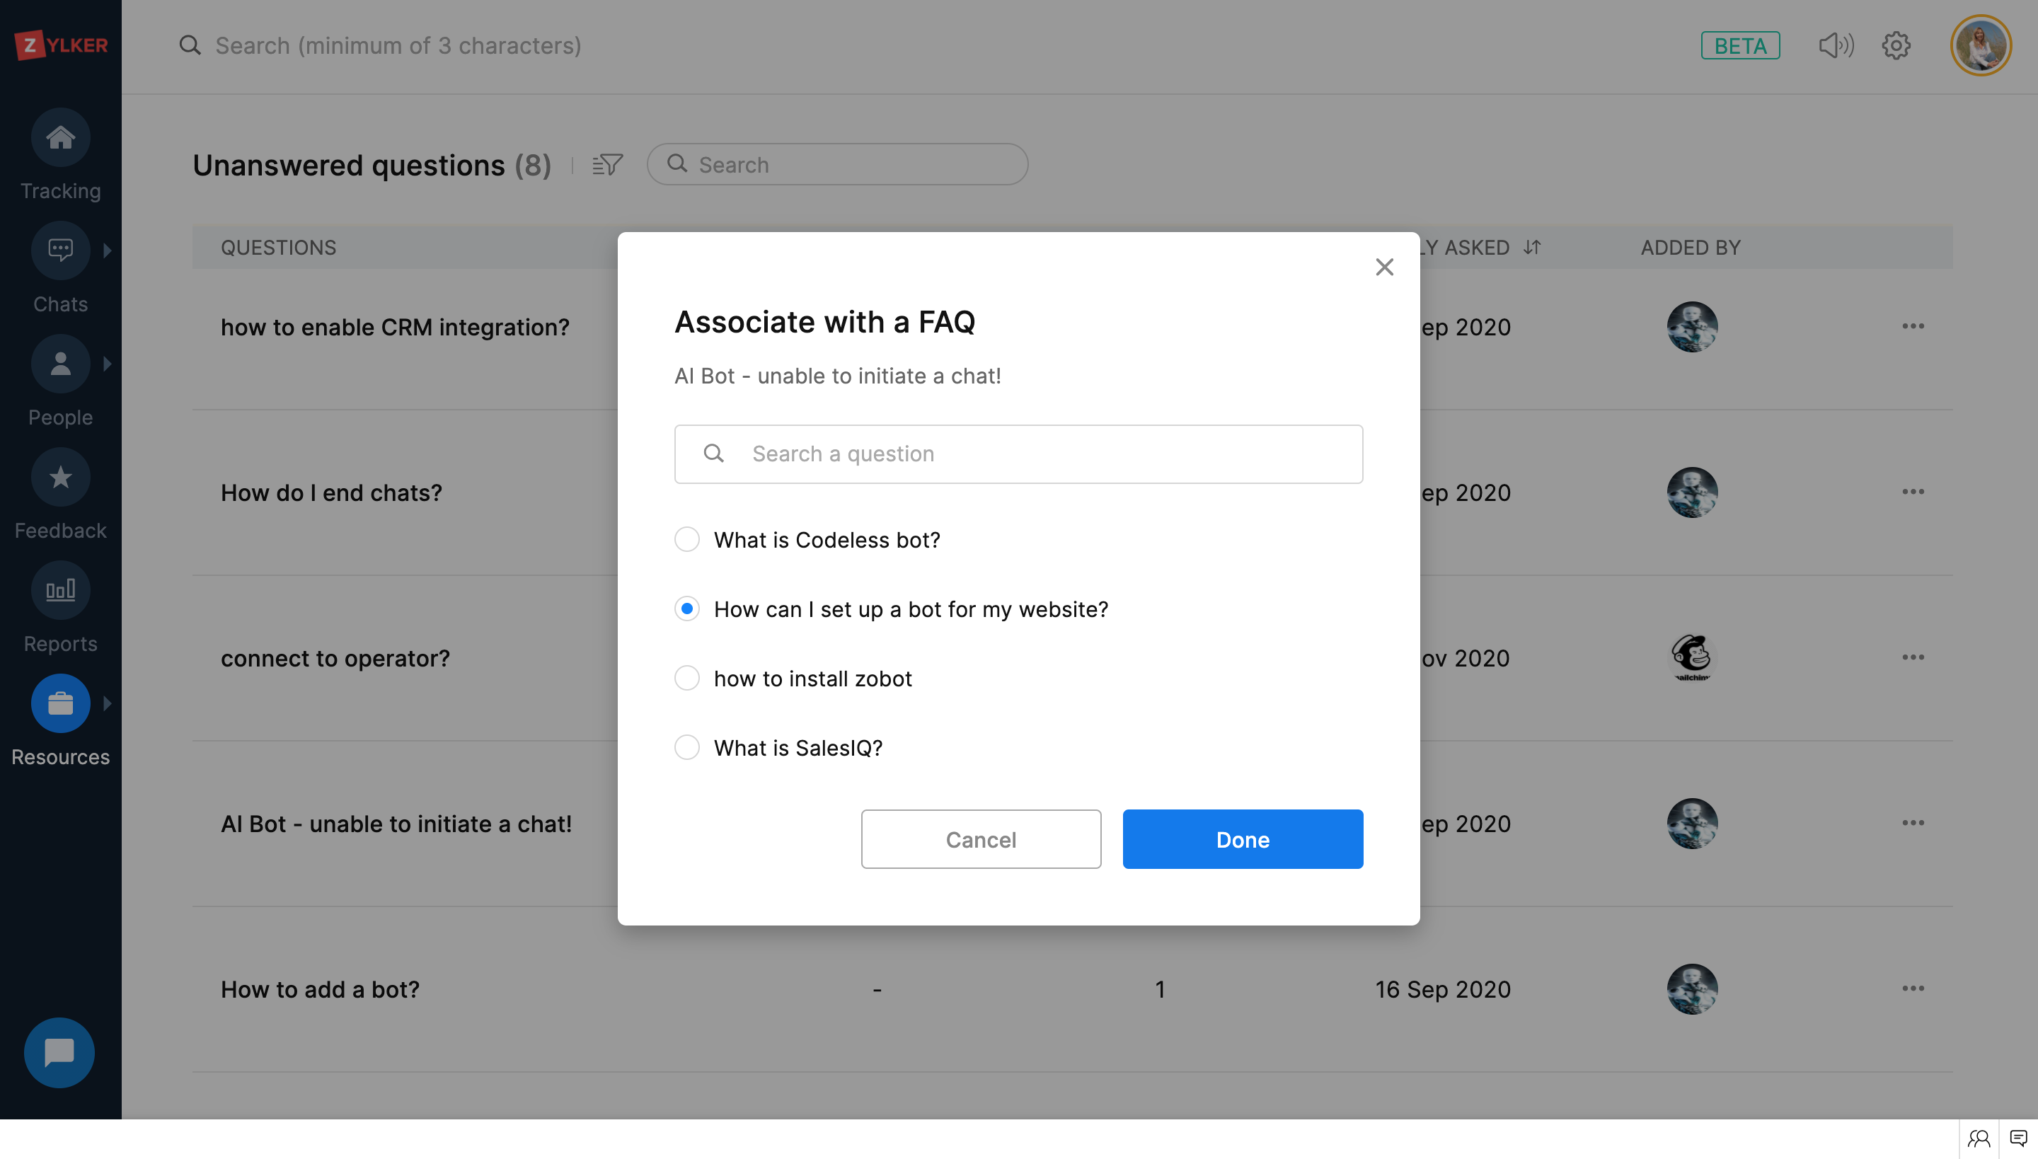Open the settings gear icon
Image resolution: width=2038 pixels, height=1159 pixels.
[1896, 45]
